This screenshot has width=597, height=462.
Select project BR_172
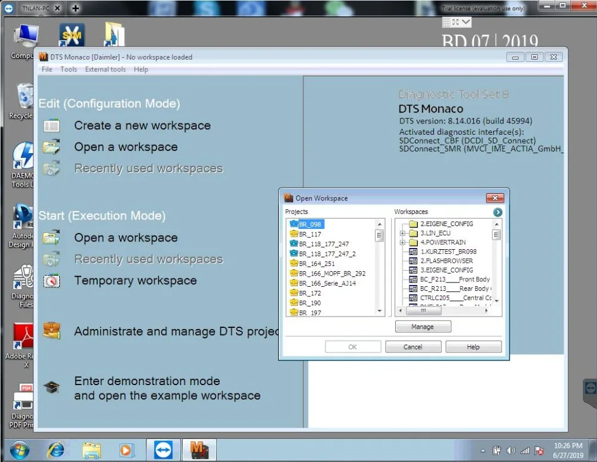coord(310,293)
